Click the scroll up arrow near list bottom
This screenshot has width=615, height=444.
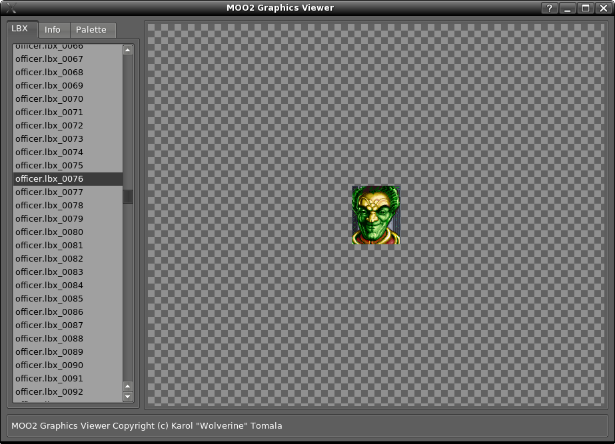coord(128,386)
